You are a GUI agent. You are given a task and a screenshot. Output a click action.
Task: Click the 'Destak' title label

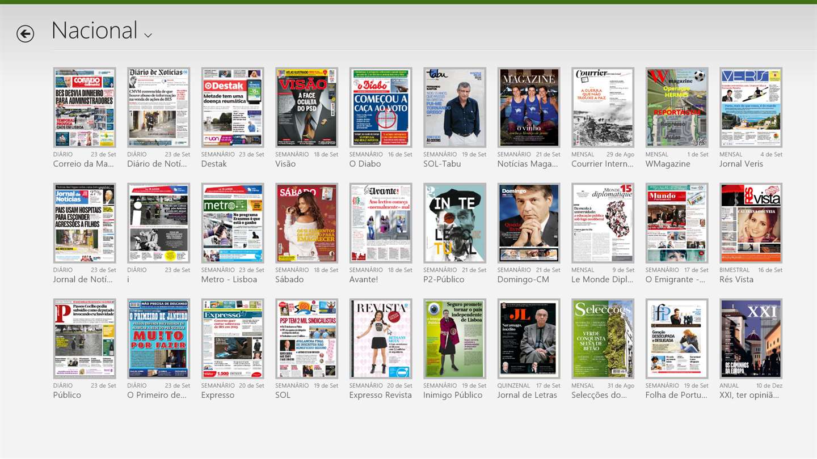pos(214,164)
